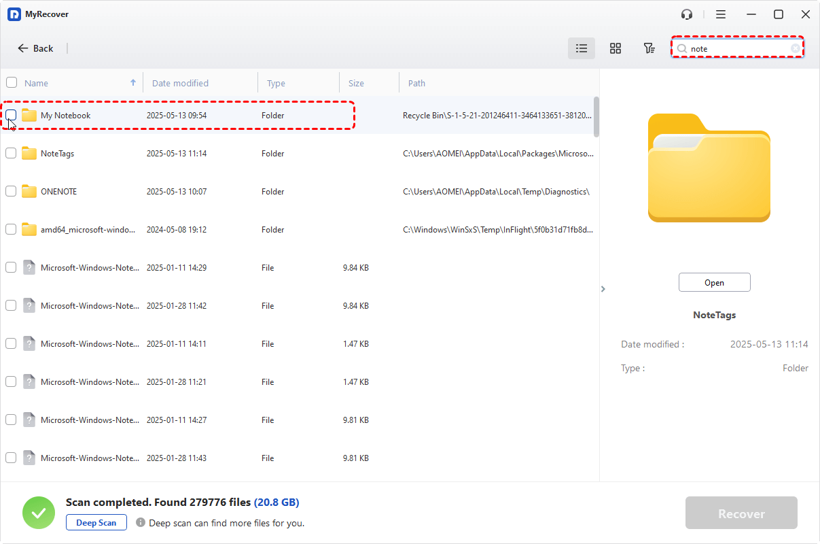Click the info icon beside deep scan hint
This screenshot has height=544, width=820.
[141, 523]
